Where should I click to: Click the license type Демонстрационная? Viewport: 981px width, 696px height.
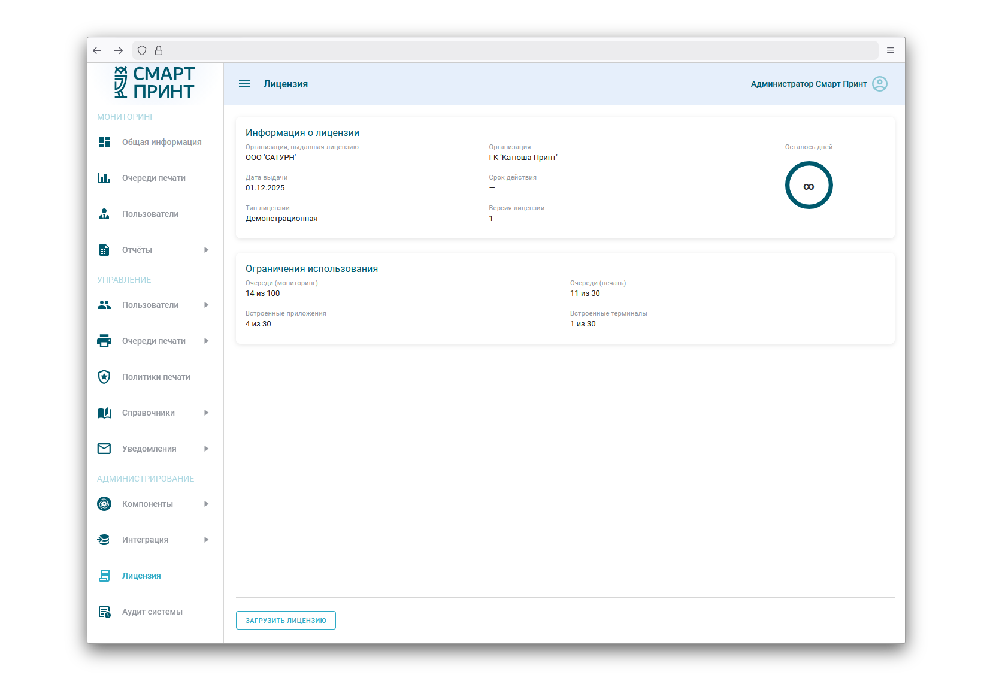(281, 219)
